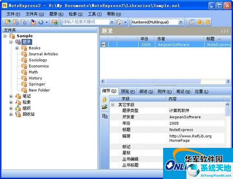Viewport: 233px width, 179px height.
Task: Click the online search globe toolbar icon
Action: 41,22
